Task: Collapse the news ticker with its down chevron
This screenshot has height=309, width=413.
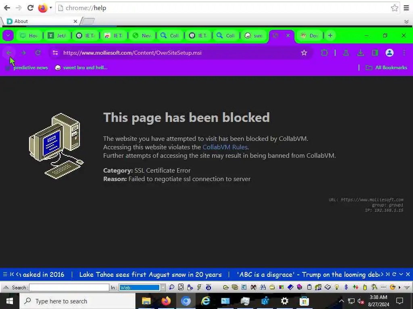Action: tap(401, 274)
